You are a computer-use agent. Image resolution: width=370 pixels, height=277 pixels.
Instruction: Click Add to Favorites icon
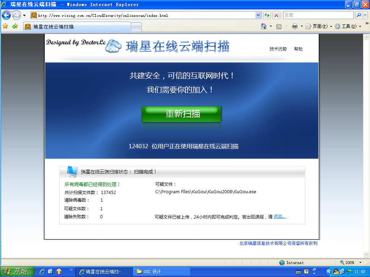15,26
